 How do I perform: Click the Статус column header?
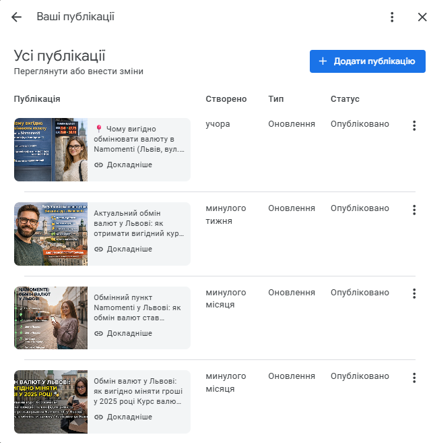[x=345, y=99]
